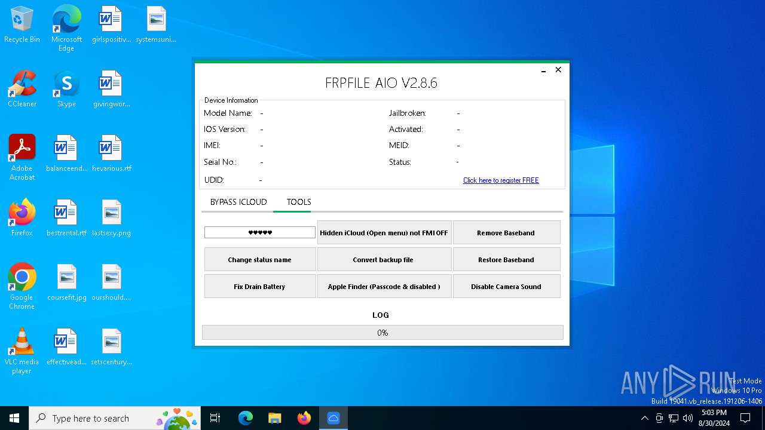Image resolution: width=765 pixels, height=430 pixels.
Task: Click the 0% progress bar
Action: pos(382,333)
